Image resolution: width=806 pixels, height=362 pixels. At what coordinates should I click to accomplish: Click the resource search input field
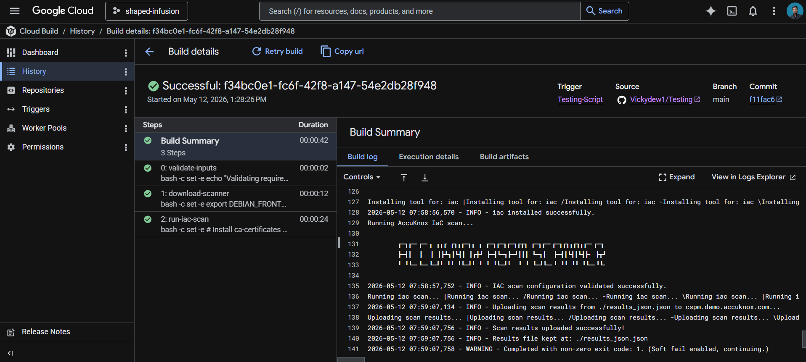(419, 11)
